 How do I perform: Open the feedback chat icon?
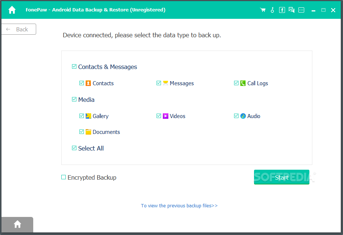pos(291,10)
